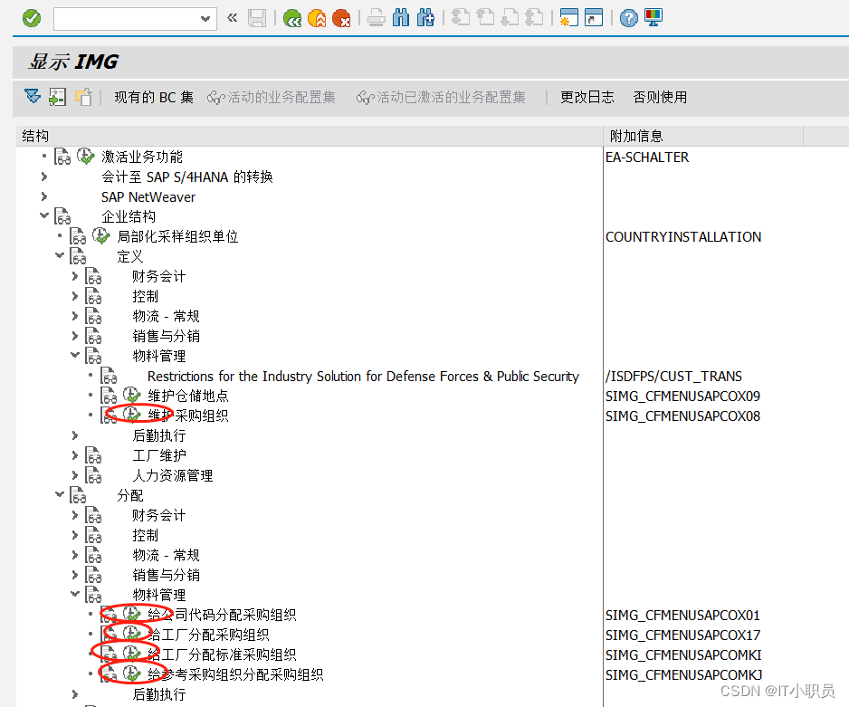
Task: Click the Last Page icon
Action: pos(534,18)
